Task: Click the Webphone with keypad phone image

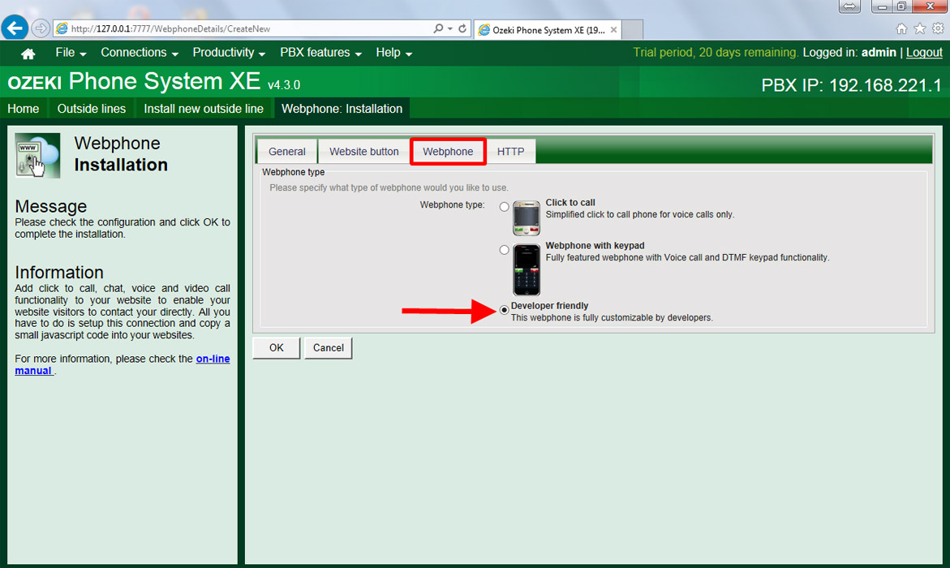Action: point(526,269)
